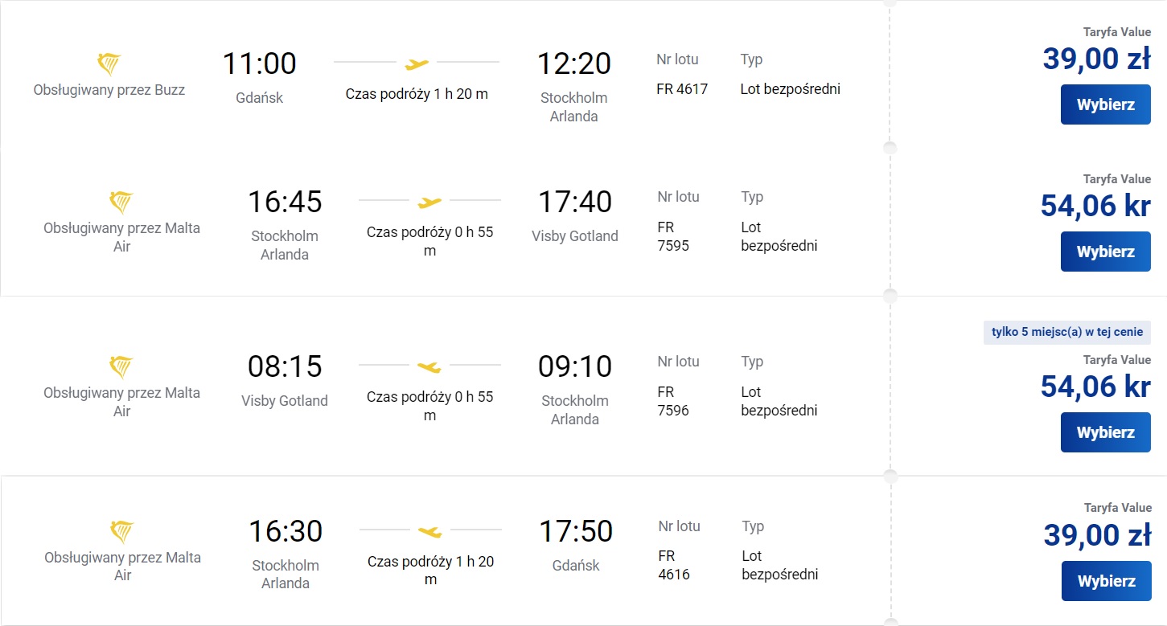
Task: Click the 11:00 Gdańsk departure time
Action: tap(259, 63)
